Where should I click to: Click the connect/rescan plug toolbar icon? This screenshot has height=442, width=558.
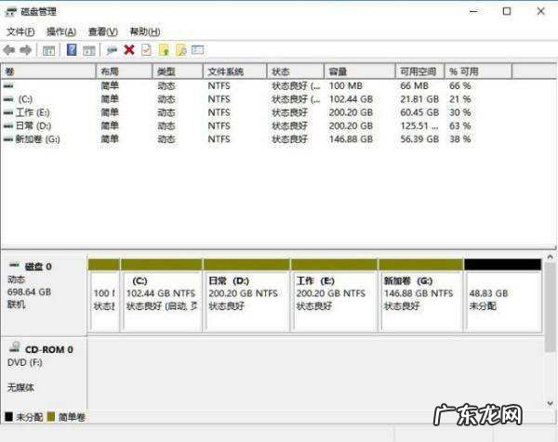pos(112,50)
